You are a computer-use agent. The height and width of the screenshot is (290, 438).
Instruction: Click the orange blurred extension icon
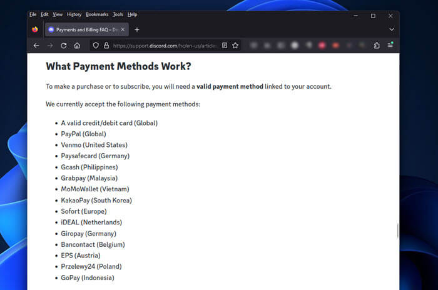335,45
